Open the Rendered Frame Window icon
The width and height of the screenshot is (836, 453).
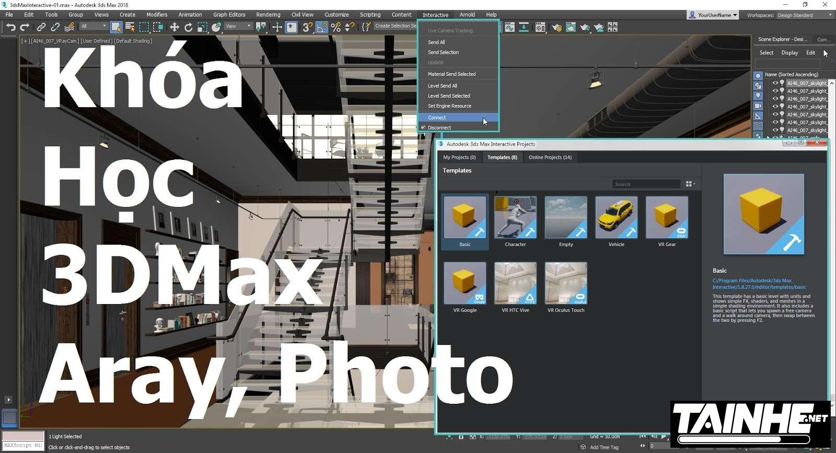(571, 27)
